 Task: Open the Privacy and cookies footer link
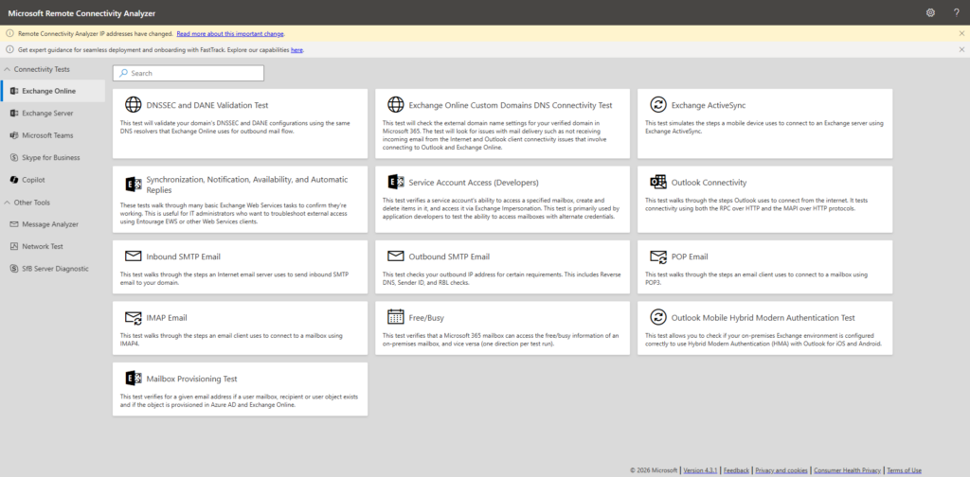[781, 470]
